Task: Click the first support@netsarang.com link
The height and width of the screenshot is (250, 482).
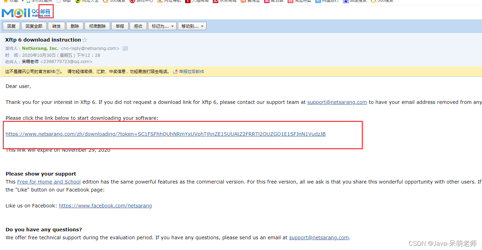Action: (337, 102)
